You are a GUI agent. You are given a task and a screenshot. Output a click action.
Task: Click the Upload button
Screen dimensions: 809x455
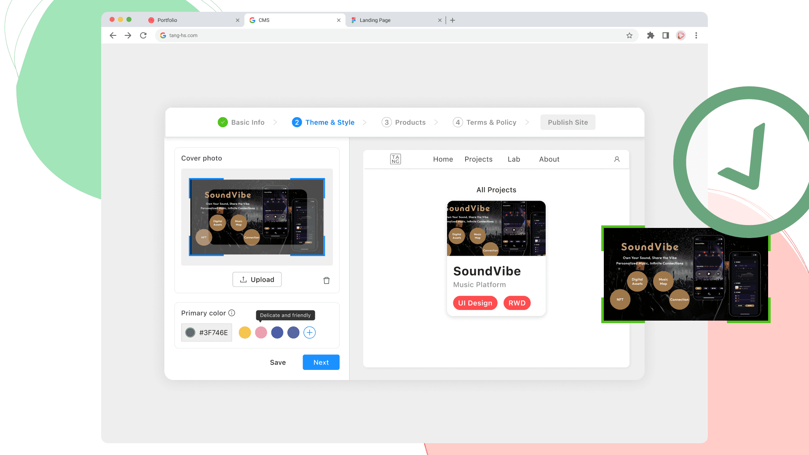(x=257, y=280)
